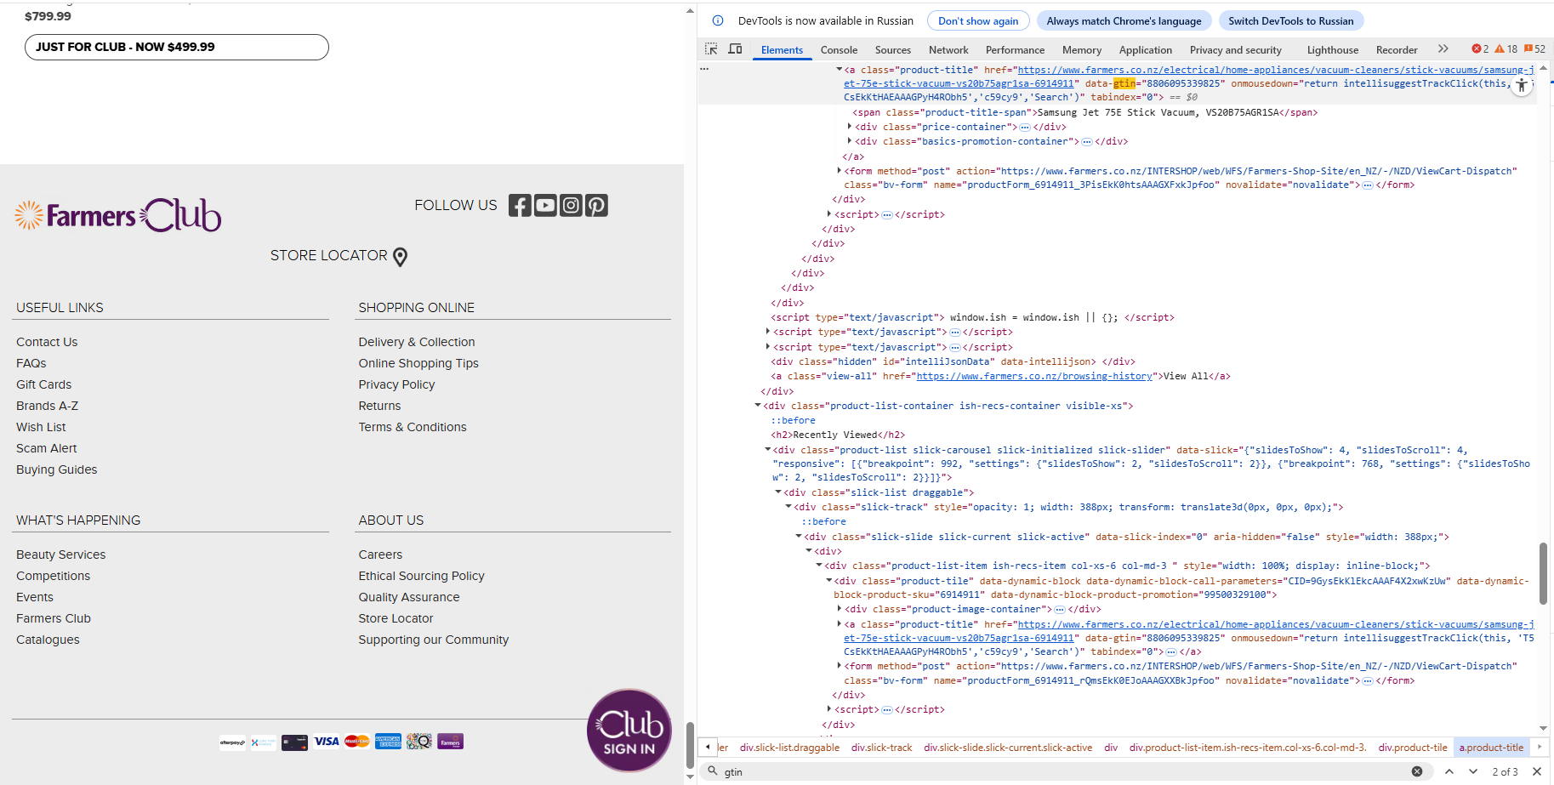1554x785 pixels.
Task: Show more DevTools tabs via double chevron
Action: (1443, 49)
